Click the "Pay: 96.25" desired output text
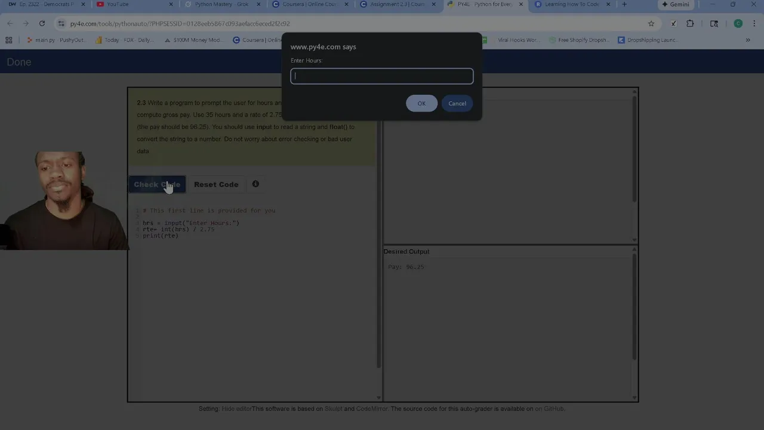This screenshot has height=430, width=764. 406,267
